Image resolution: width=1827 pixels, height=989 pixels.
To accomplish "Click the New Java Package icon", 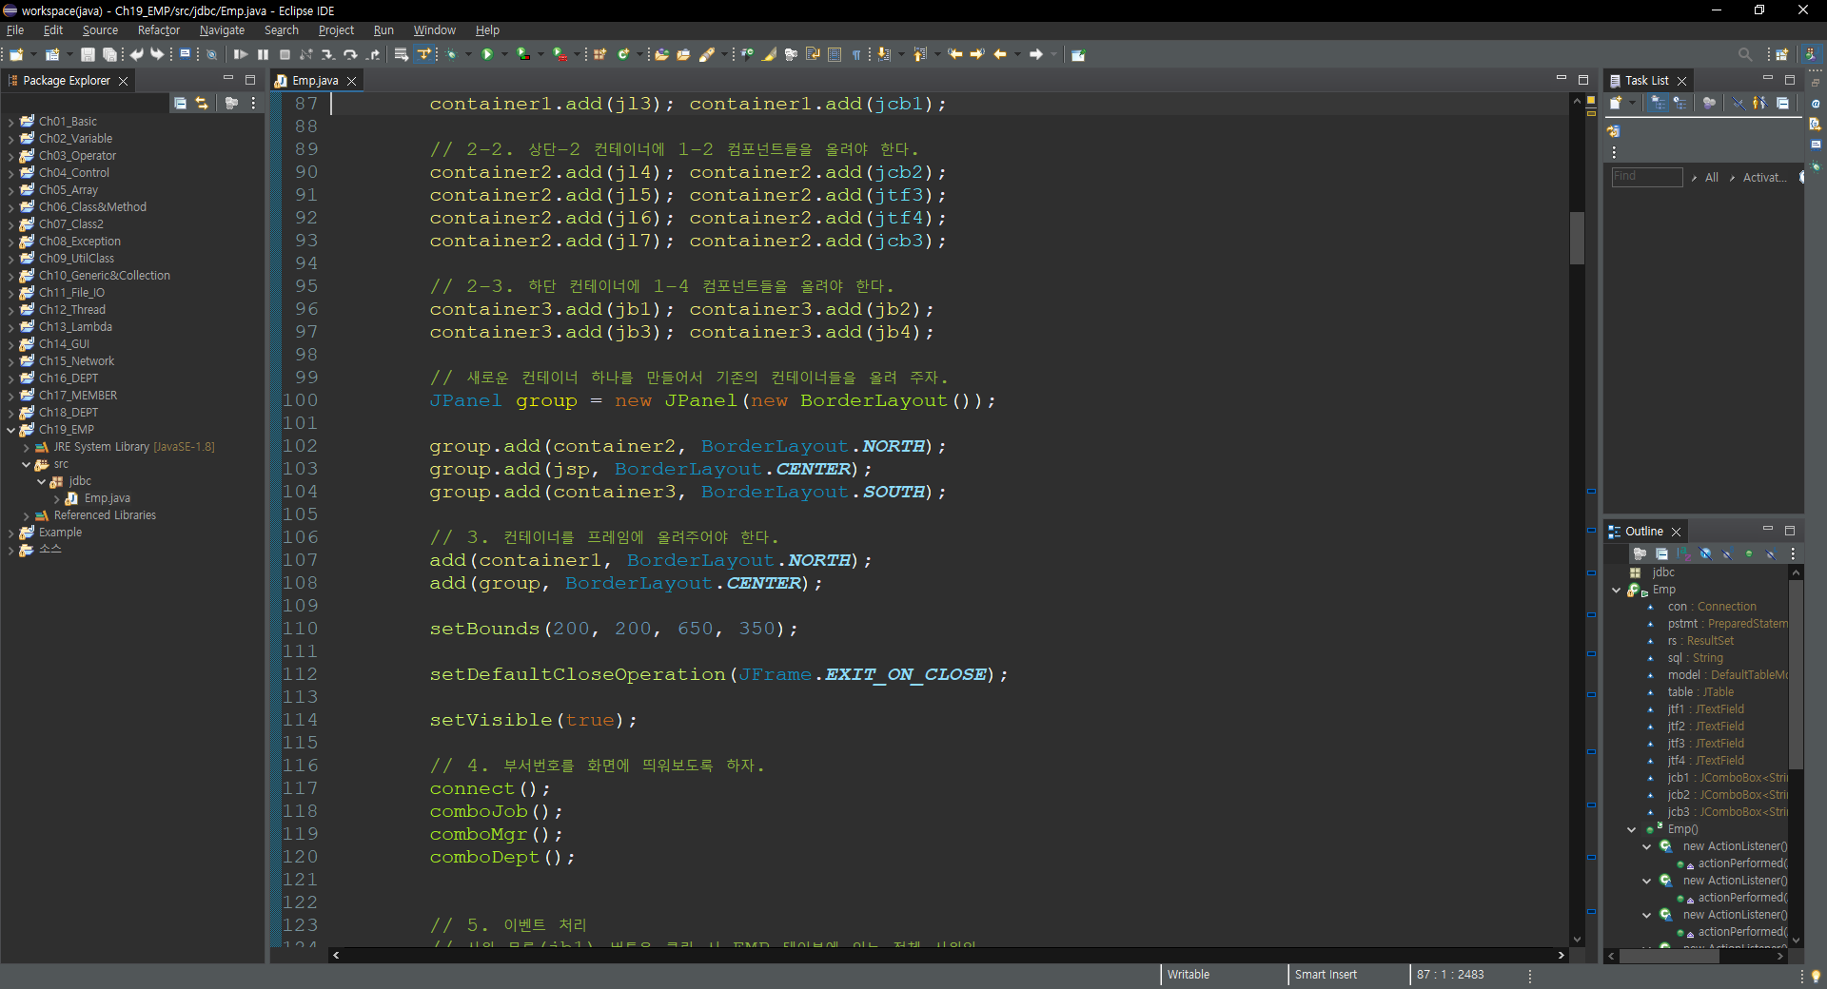I will click(600, 55).
